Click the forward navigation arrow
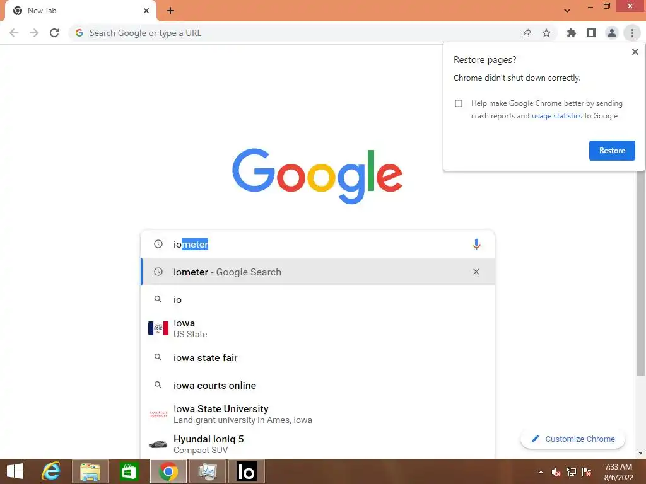Image resolution: width=646 pixels, height=484 pixels. coord(34,33)
